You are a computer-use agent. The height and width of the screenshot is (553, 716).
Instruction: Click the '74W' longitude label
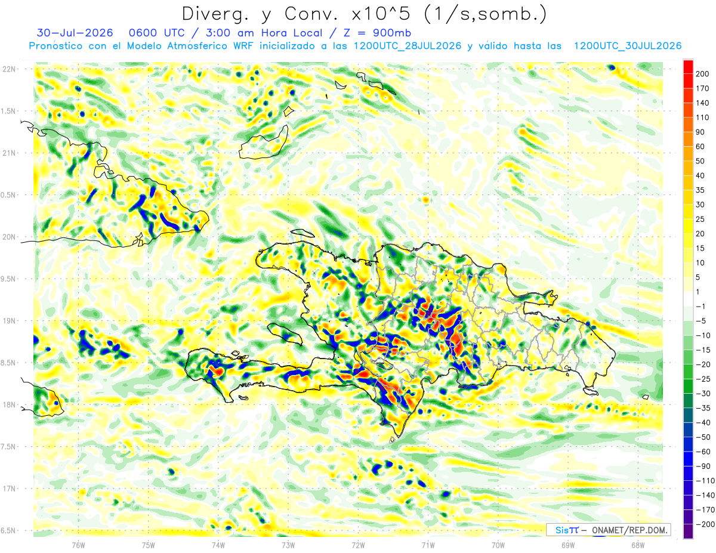pos(218,544)
